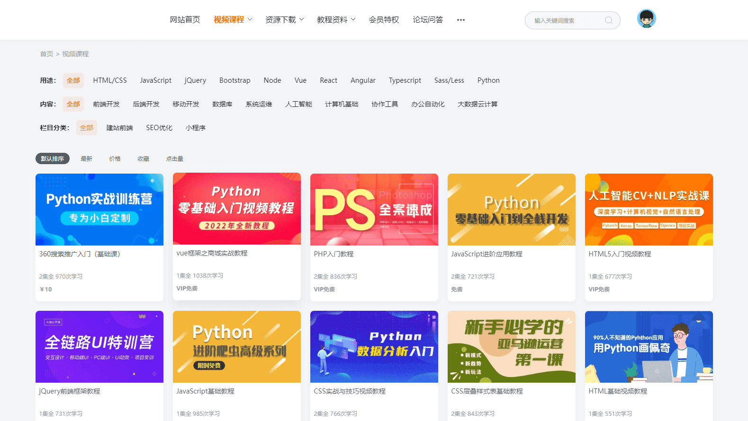The height and width of the screenshot is (421, 748).
Task: Filter content by 移动开发
Action: [x=186, y=104]
